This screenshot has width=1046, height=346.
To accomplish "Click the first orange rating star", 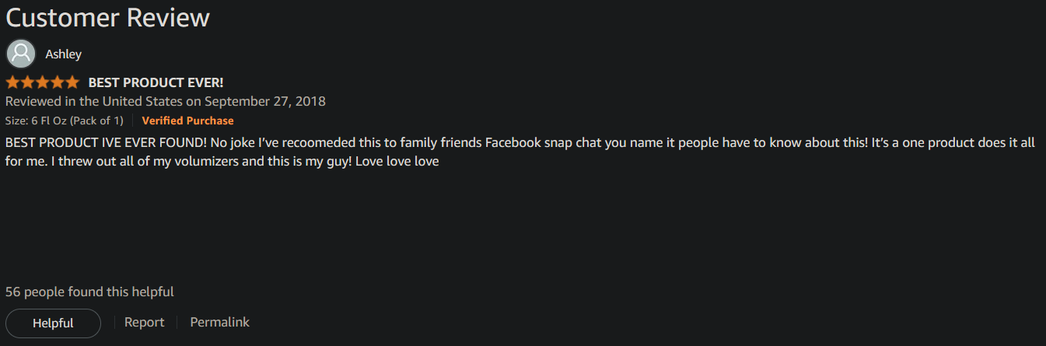I will [x=12, y=82].
